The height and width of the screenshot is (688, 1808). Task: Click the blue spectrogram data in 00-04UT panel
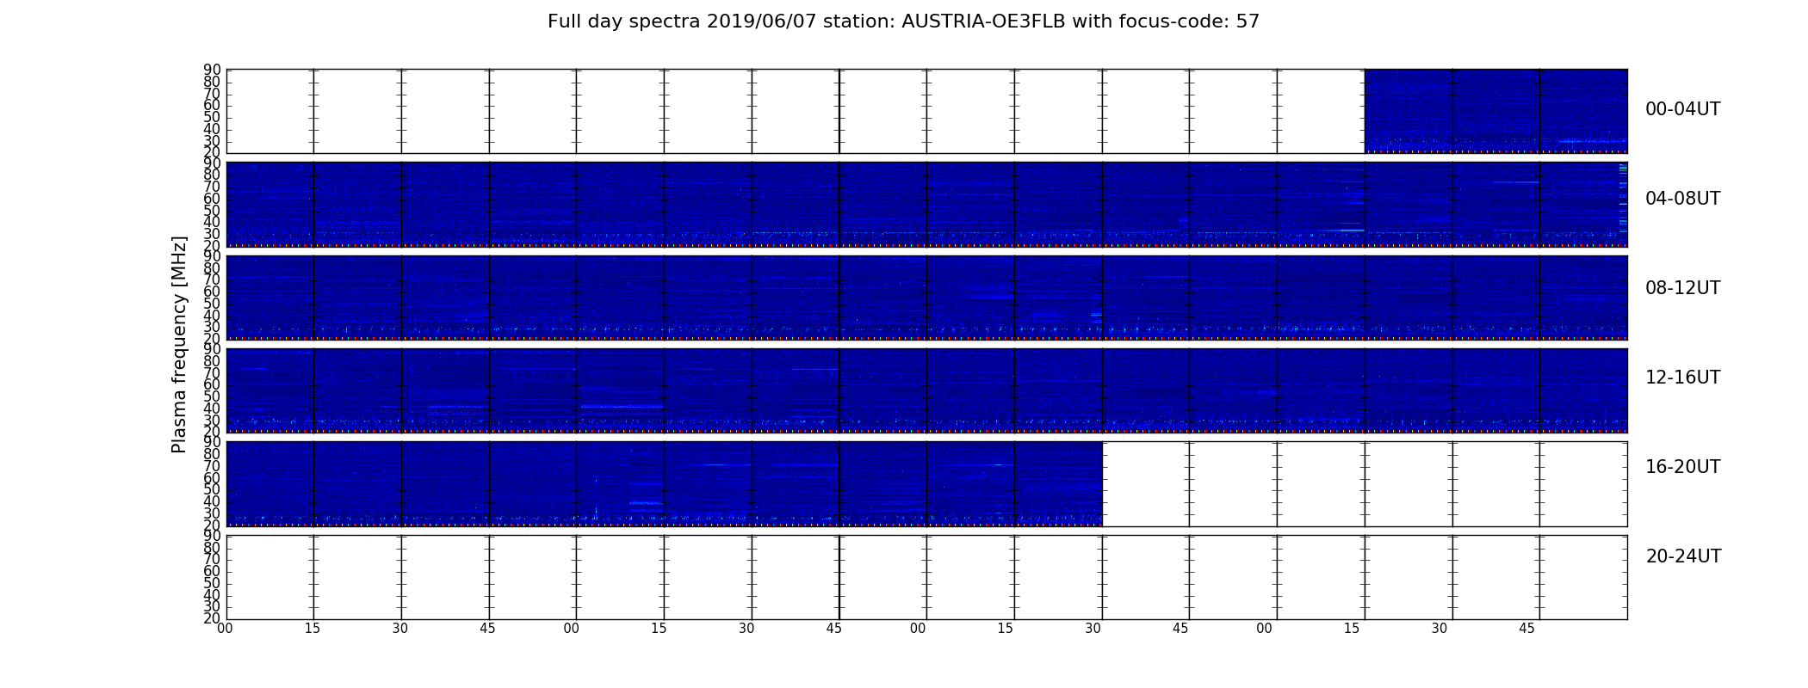pyautogui.click(x=1495, y=111)
